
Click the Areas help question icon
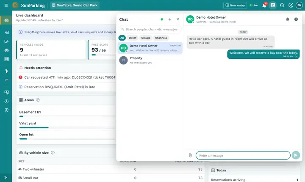click(38, 100)
